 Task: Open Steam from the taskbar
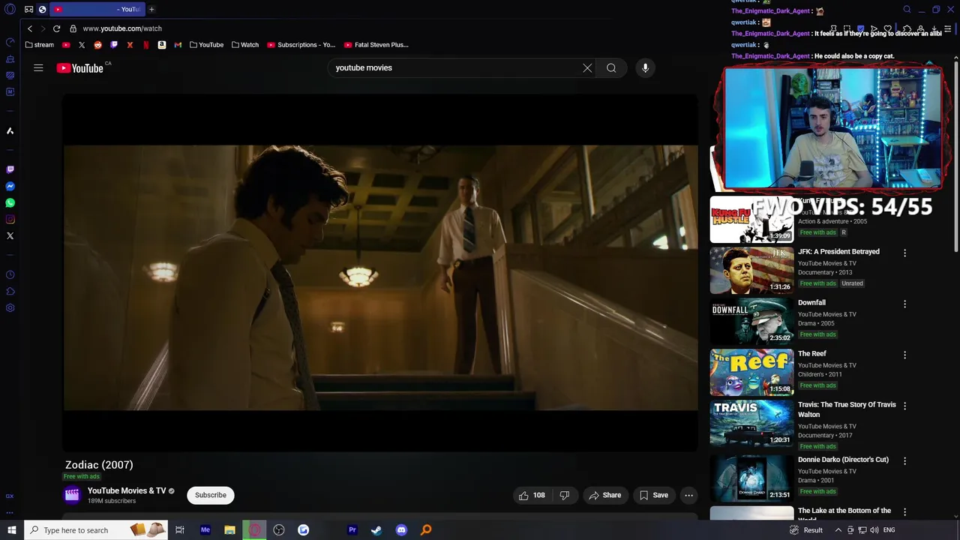tap(376, 530)
